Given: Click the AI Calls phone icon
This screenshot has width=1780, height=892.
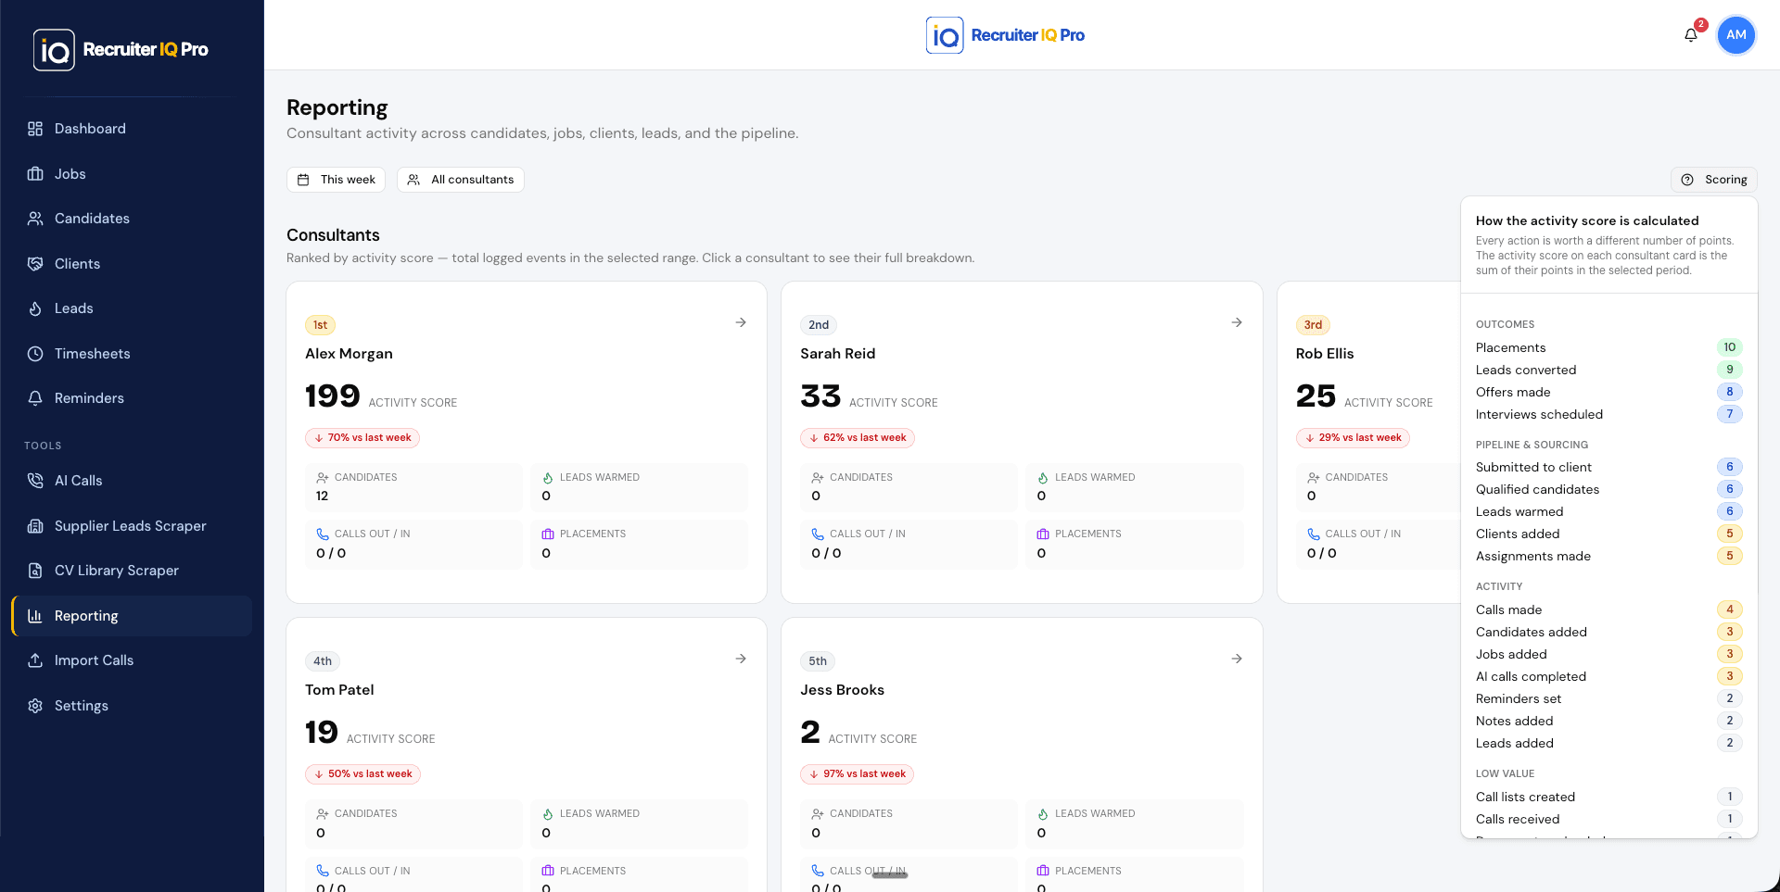Looking at the screenshot, I should (x=35, y=481).
